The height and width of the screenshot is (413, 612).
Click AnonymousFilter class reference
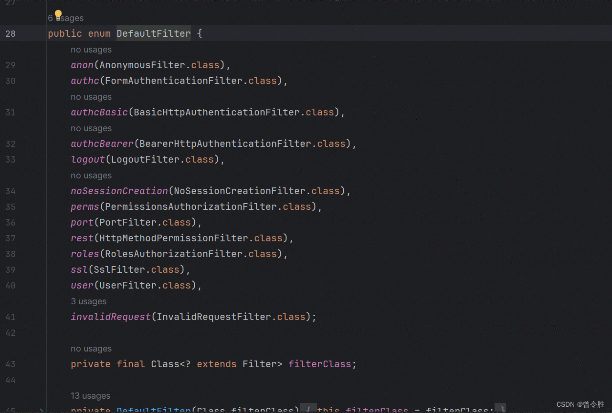click(142, 65)
